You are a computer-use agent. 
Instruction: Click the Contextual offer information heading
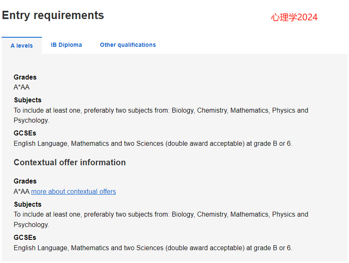pos(70,162)
